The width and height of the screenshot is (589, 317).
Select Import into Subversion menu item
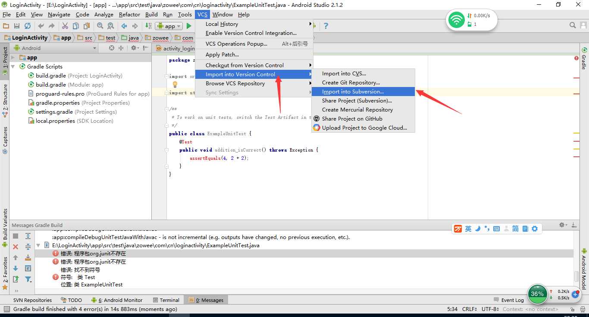(x=363, y=92)
